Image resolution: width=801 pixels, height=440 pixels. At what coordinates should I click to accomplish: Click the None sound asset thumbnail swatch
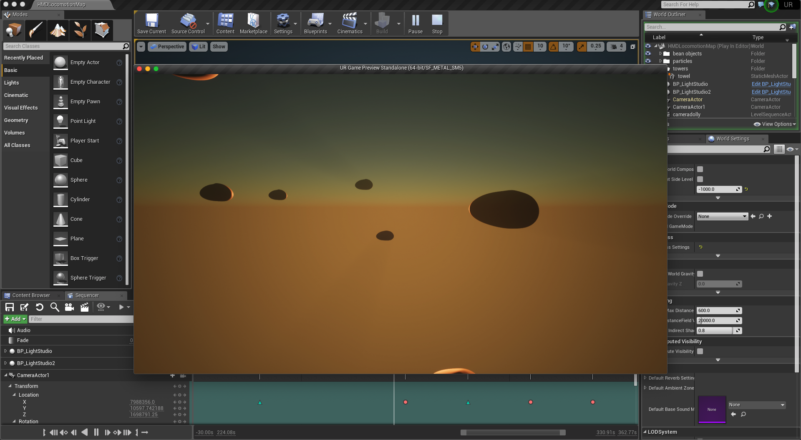(x=712, y=410)
